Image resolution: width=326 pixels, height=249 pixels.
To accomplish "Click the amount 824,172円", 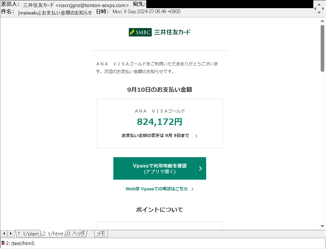I will coord(159,122).
